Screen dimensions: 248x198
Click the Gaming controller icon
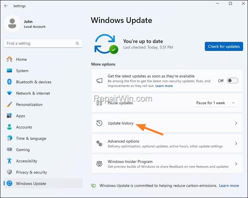pos(9,150)
